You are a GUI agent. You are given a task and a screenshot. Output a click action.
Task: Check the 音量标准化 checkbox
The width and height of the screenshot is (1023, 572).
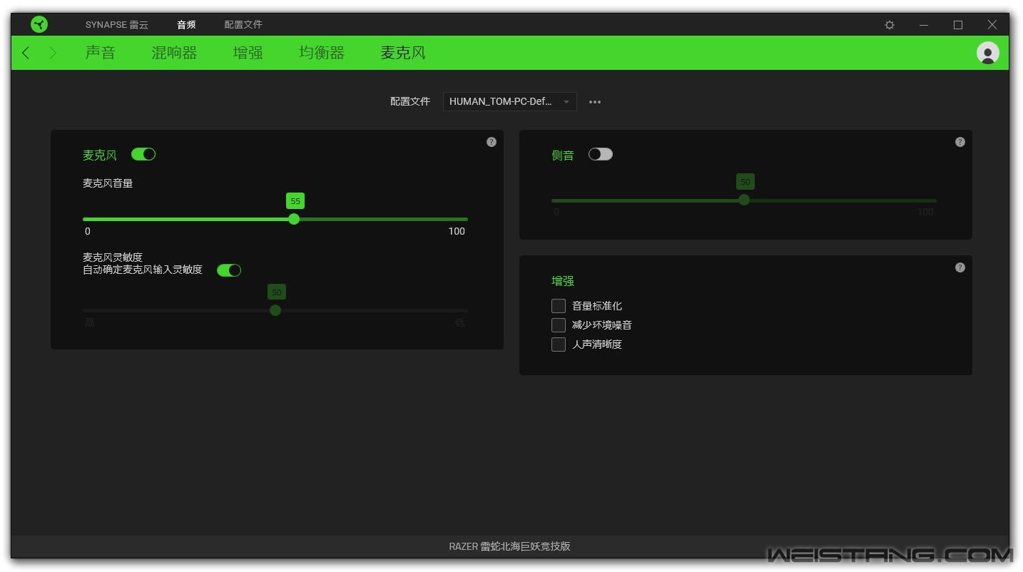tap(559, 306)
